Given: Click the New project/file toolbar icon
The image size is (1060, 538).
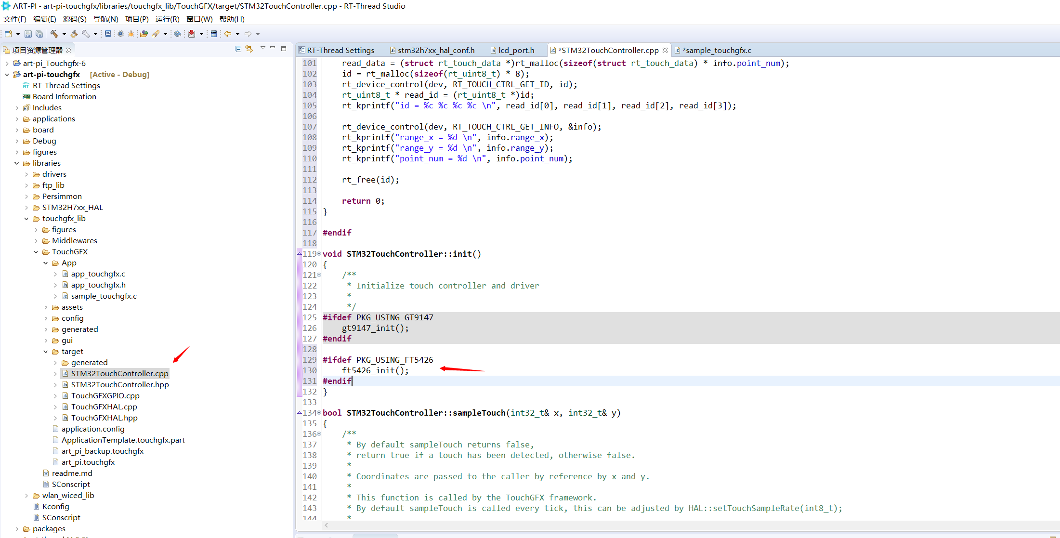Looking at the screenshot, I should 8,34.
